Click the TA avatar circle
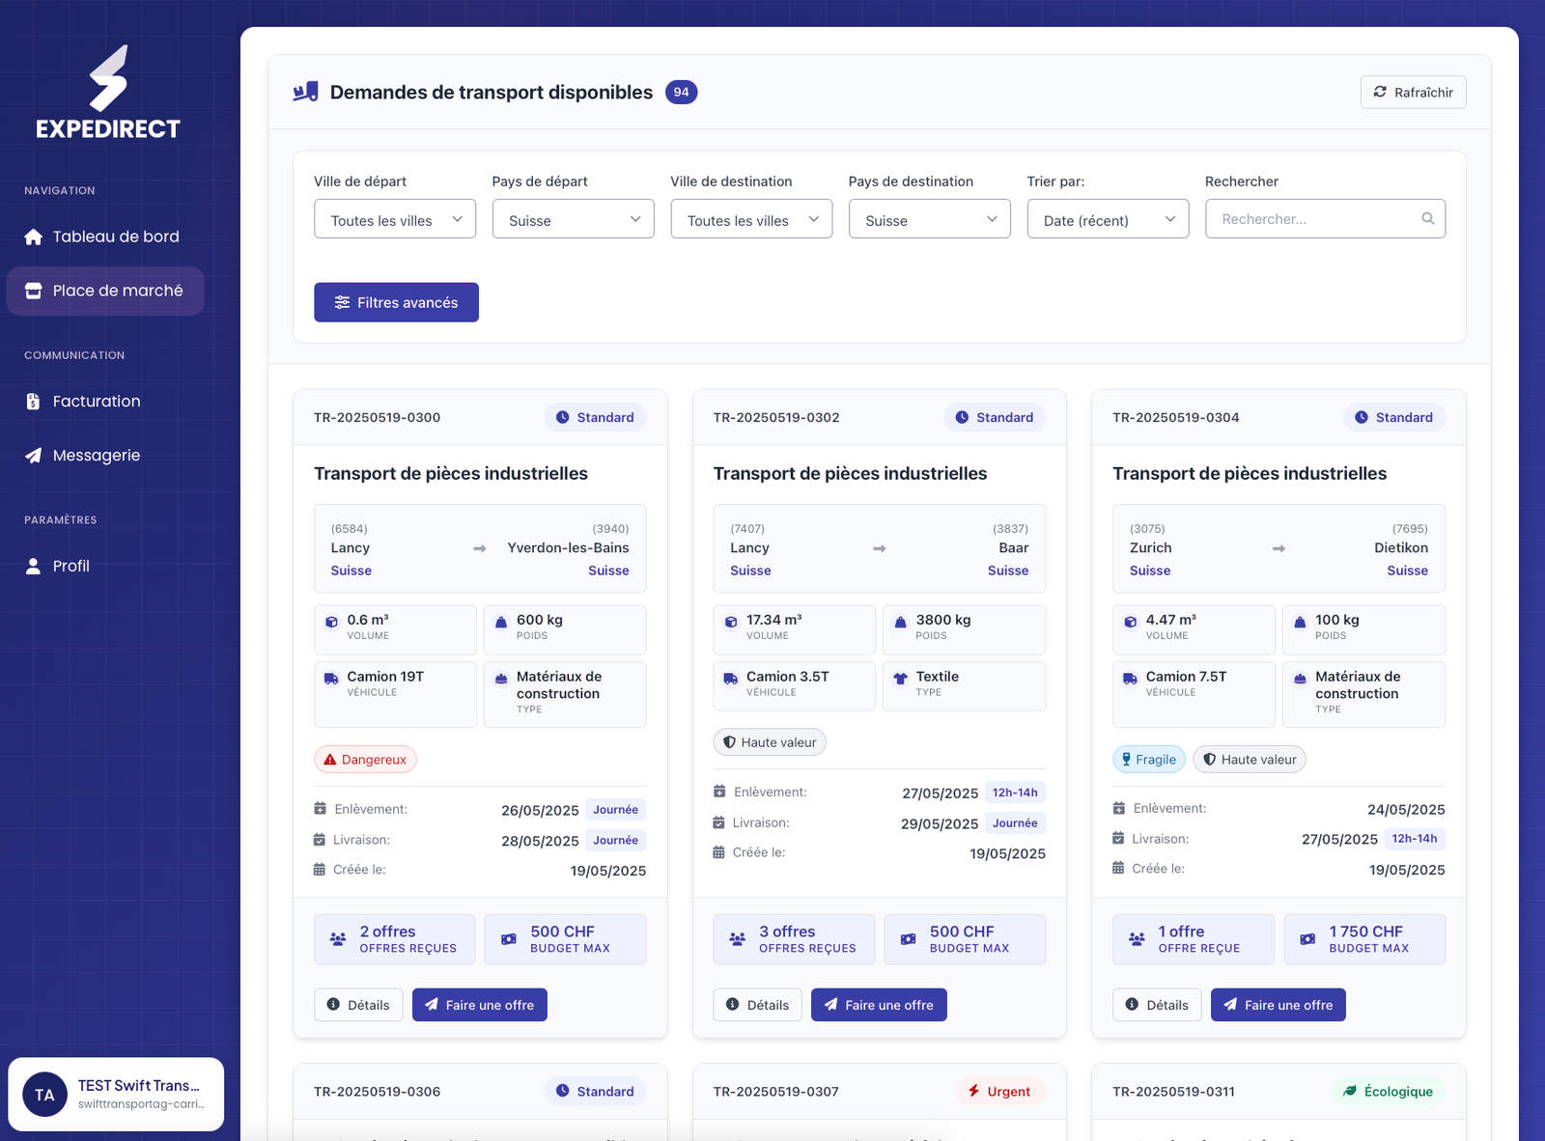 click(x=44, y=1095)
